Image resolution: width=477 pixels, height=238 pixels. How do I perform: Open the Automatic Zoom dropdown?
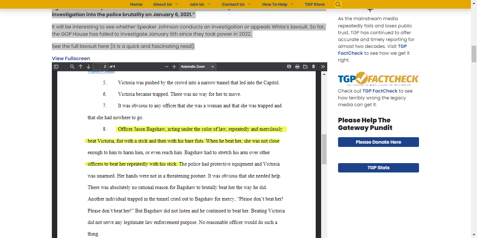click(x=197, y=67)
